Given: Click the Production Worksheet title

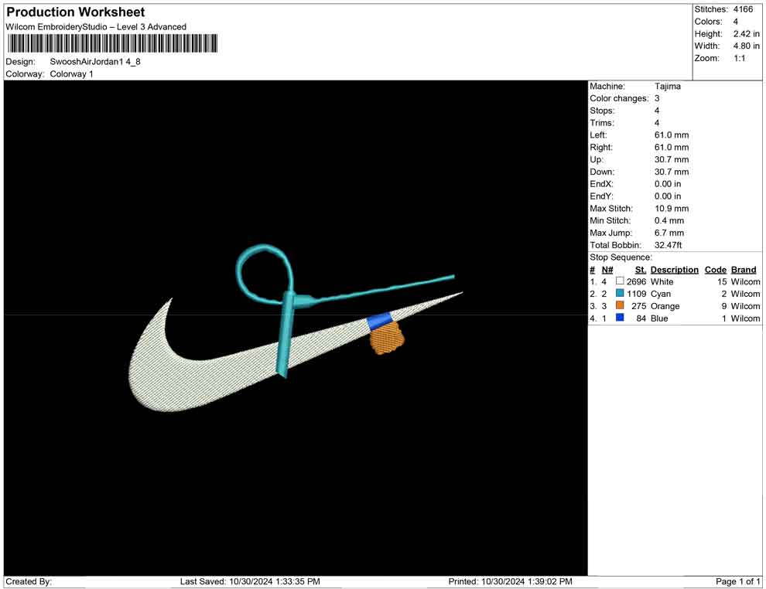Looking at the screenshot, I should pyautogui.click(x=75, y=12).
